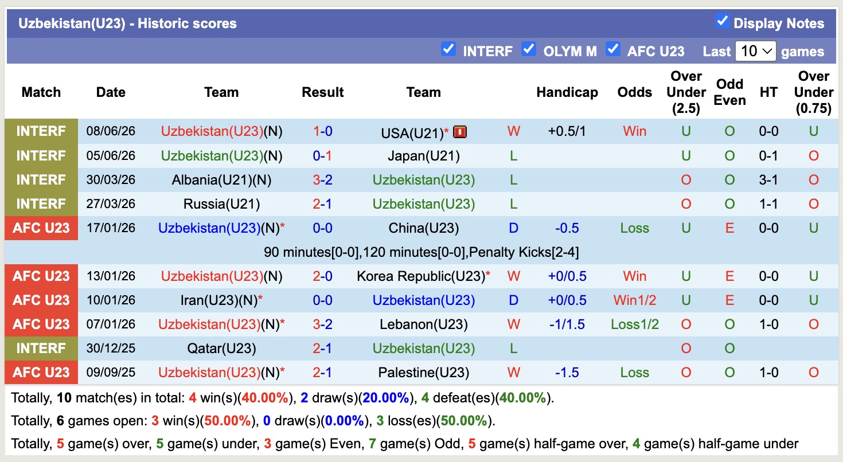The width and height of the screenshot is (843, 462).
Task: Click the 3-2 result against Lebanon(U23)
Action: click(323, 324)
